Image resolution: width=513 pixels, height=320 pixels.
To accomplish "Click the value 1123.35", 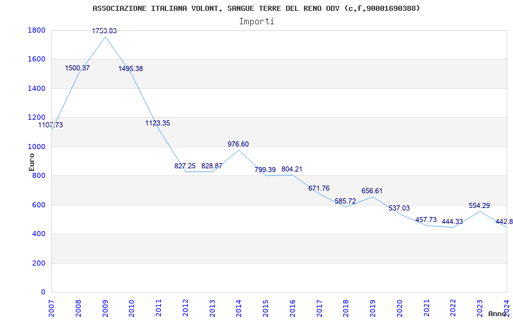I will [158, 124].
